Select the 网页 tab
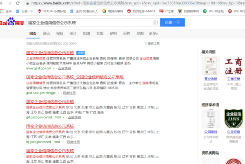Viewport: 245px width, 164px height. 33,33
